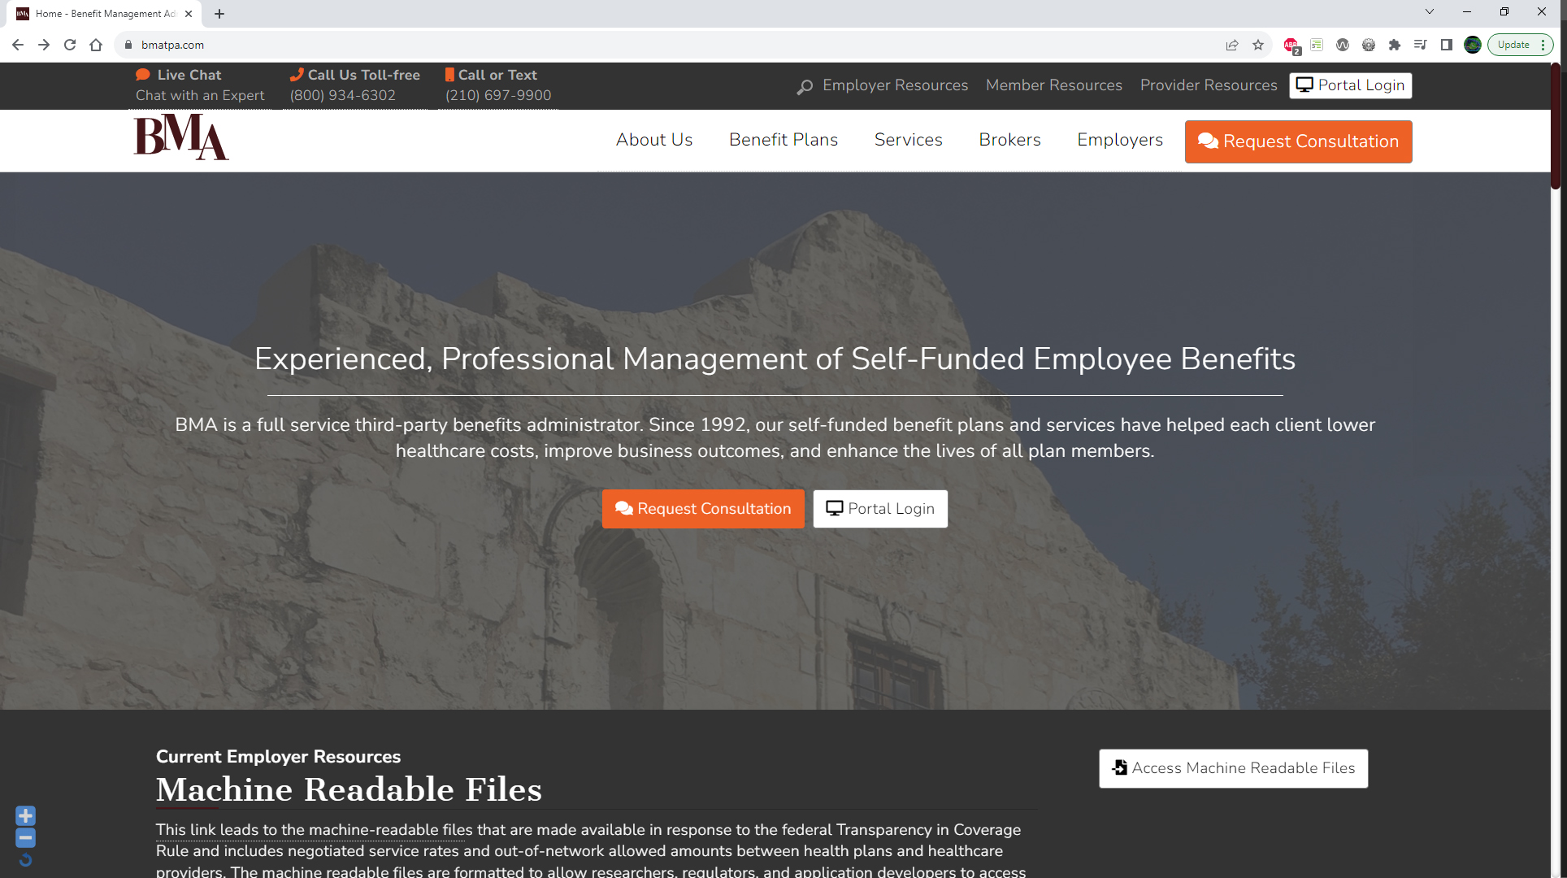Viewport: 1567px width, 878px height.
Task: Open the About Us menu
Action: pos(654,140)
